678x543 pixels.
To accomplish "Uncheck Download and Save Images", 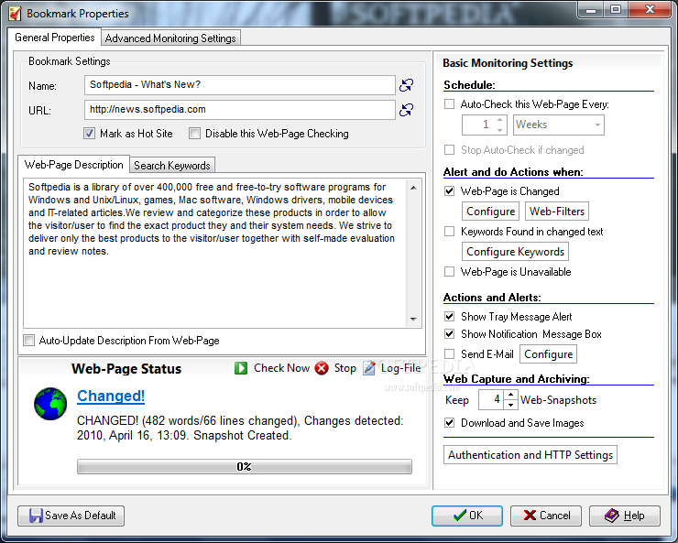I will 450,422.
